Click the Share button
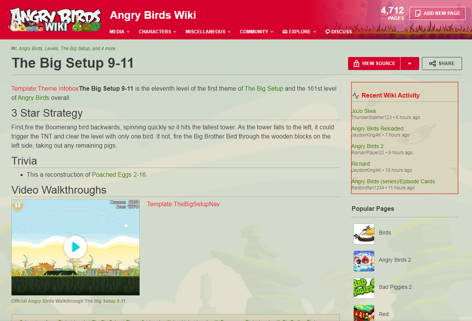This screenshot has height=321, width=472. pyautogui.click(x=442, y=64)
